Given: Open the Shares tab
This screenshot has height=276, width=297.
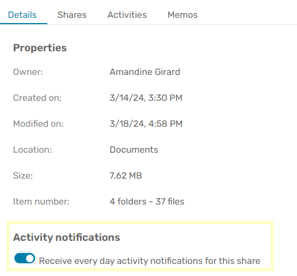Looking at the screenshot, I should click(72, 15).
